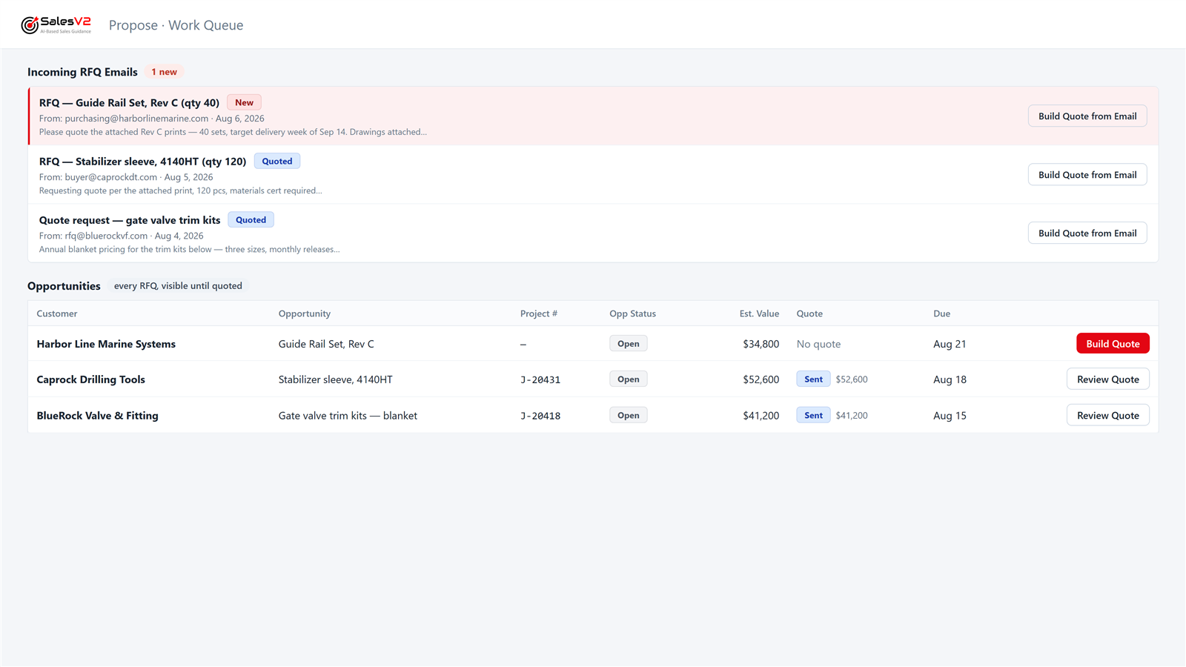Click 'Stabilizer sleeve, 4140HT' opportunity cell

[335, 379]
